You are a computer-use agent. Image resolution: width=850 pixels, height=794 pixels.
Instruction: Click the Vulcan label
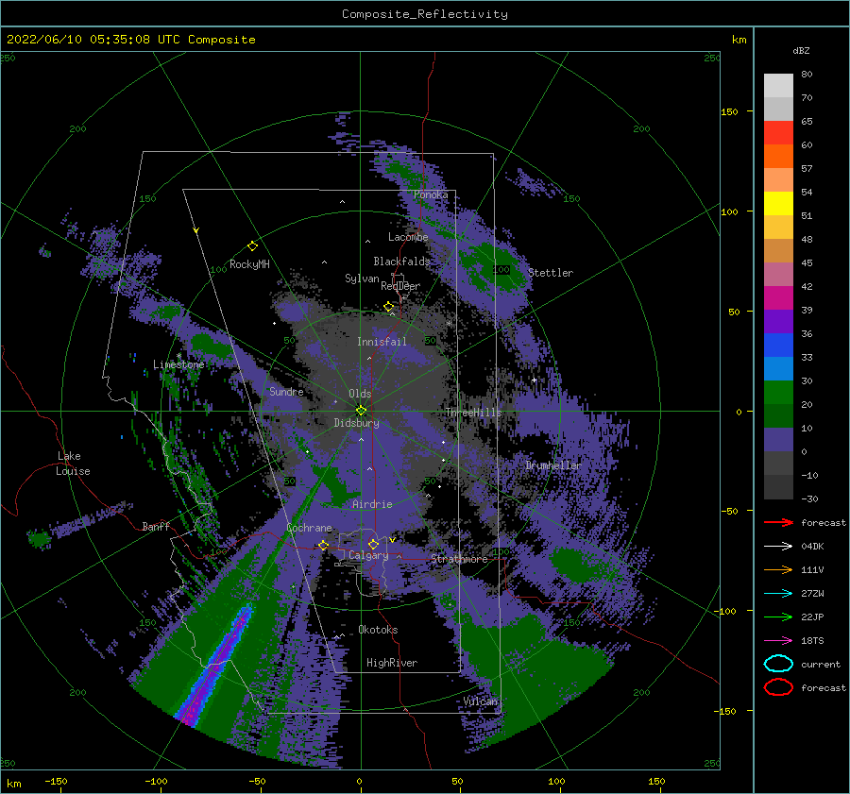(480, 701)
